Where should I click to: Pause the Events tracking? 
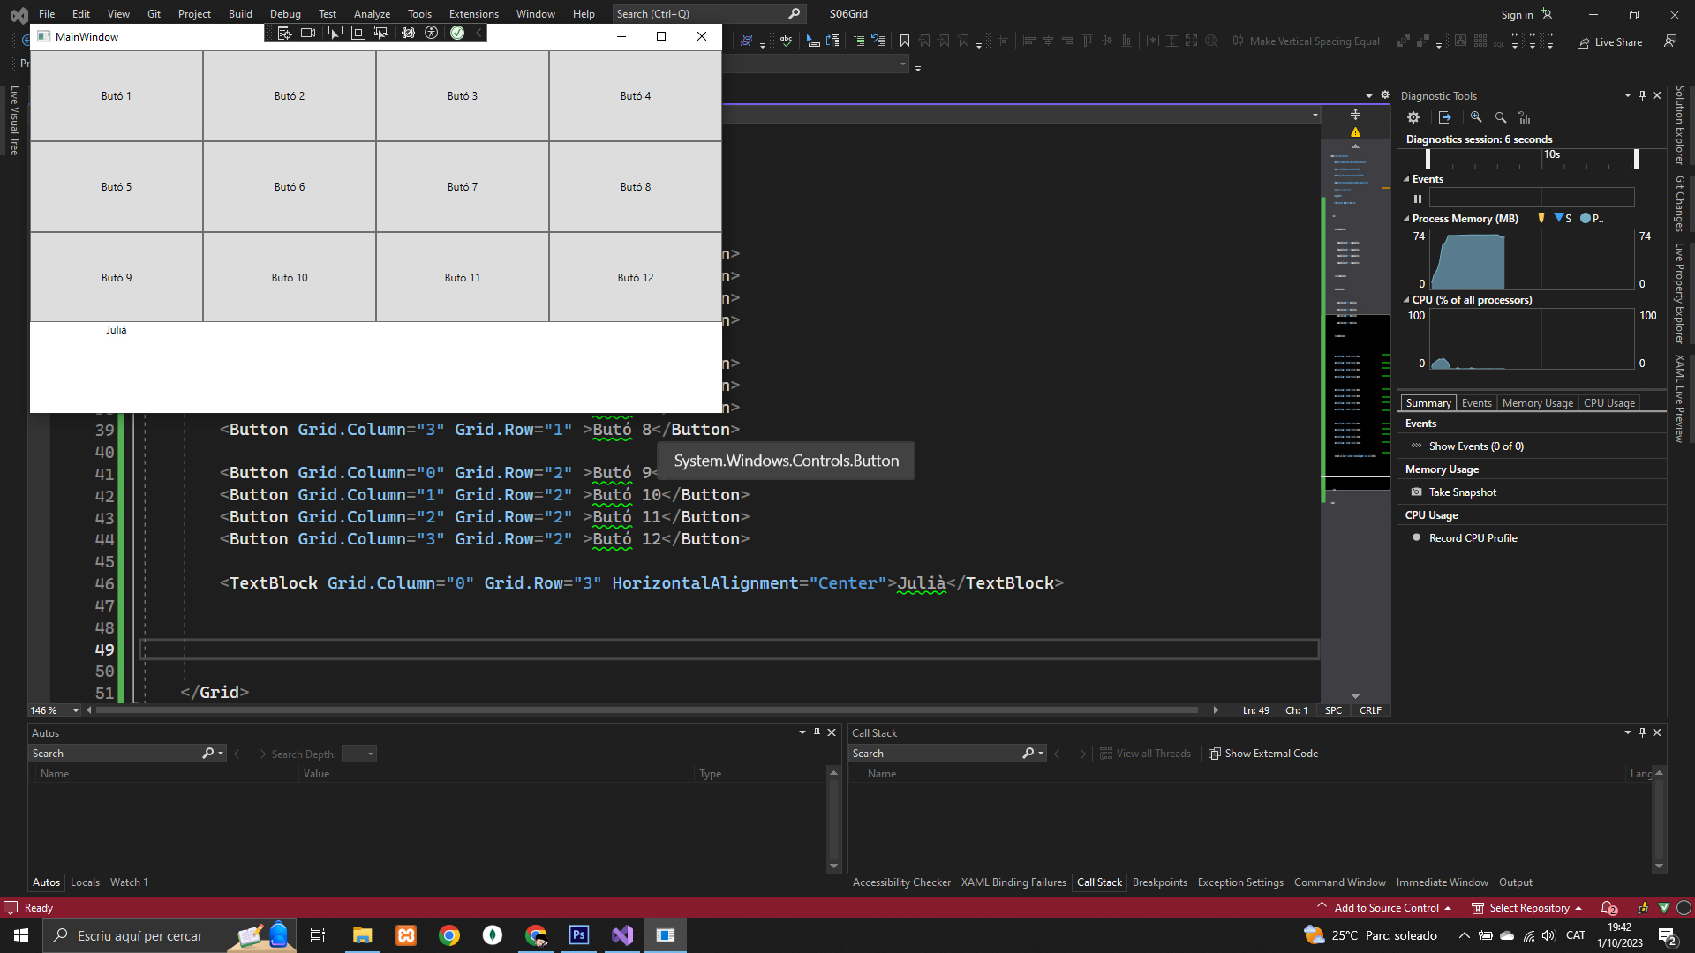point(1418,199)
